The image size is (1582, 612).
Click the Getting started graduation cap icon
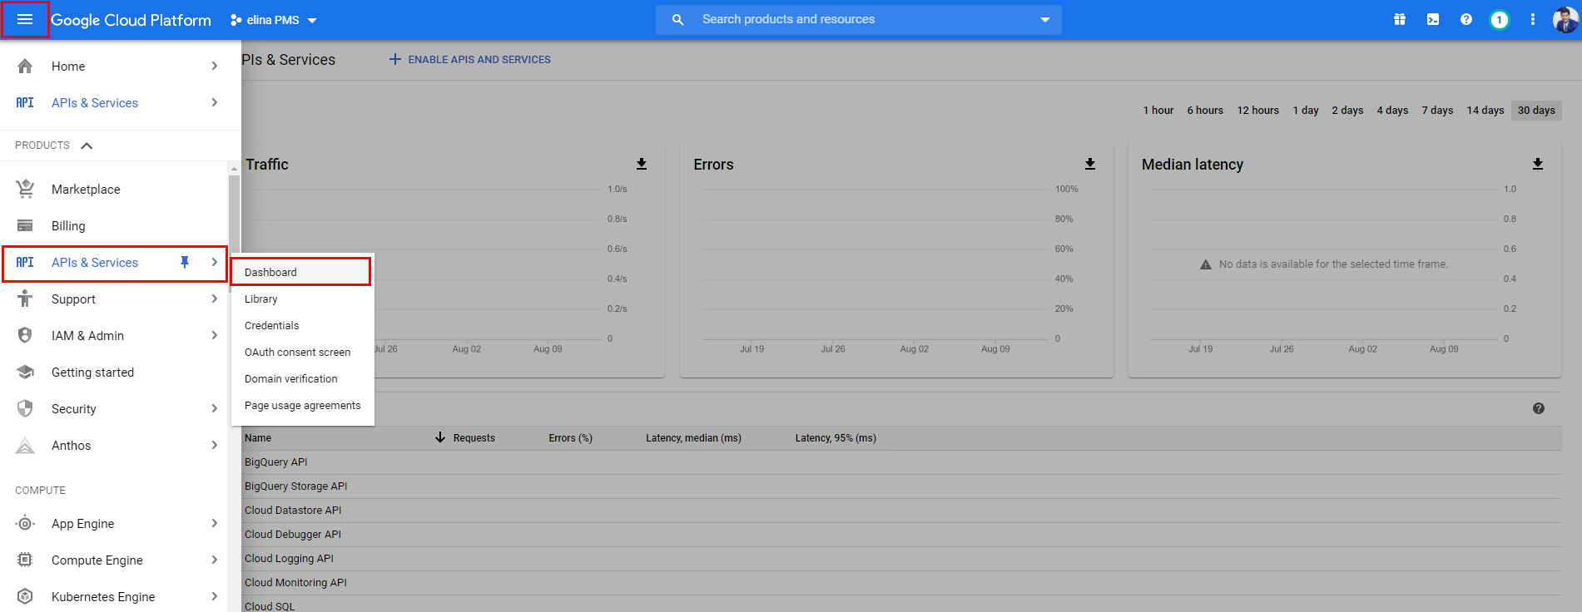click(x=25, y=372)
